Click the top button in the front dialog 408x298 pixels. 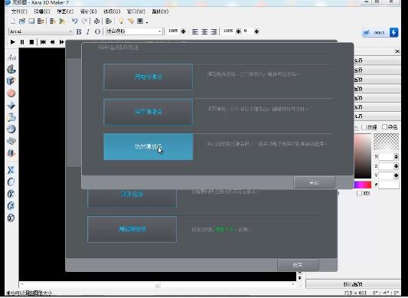pos(149,77)
